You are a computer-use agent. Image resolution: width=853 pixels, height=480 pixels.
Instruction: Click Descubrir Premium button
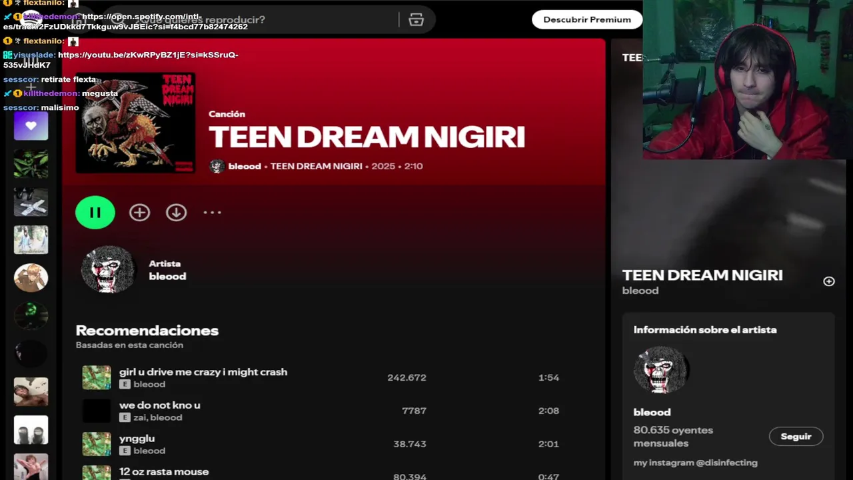[x=587, y=19]
